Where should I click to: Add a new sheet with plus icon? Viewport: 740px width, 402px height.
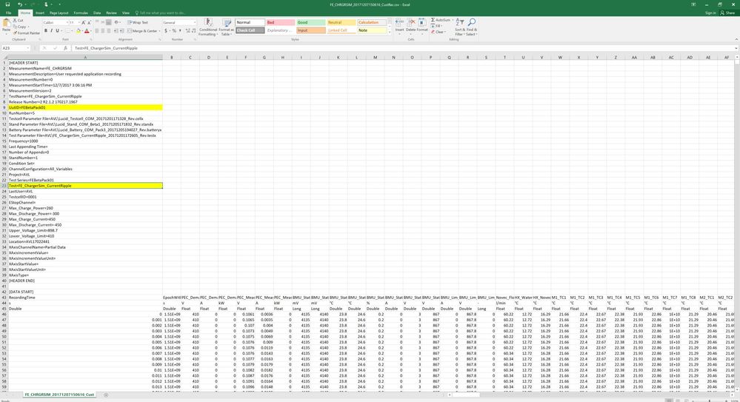106,395
